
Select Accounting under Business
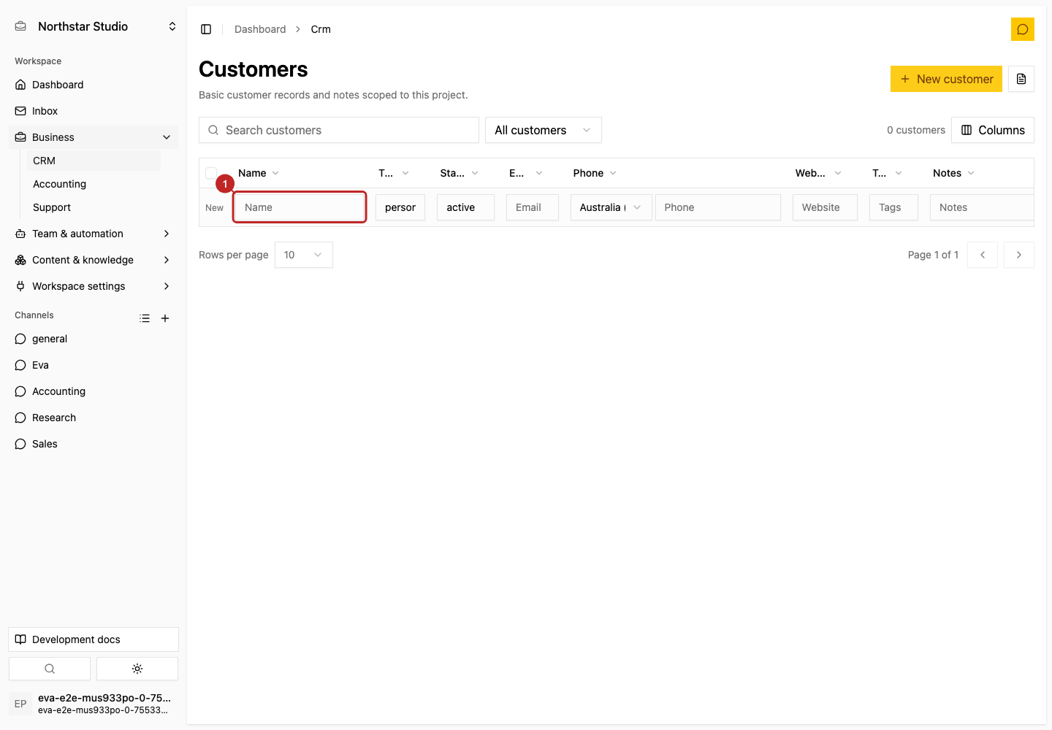tap(94, 184)
